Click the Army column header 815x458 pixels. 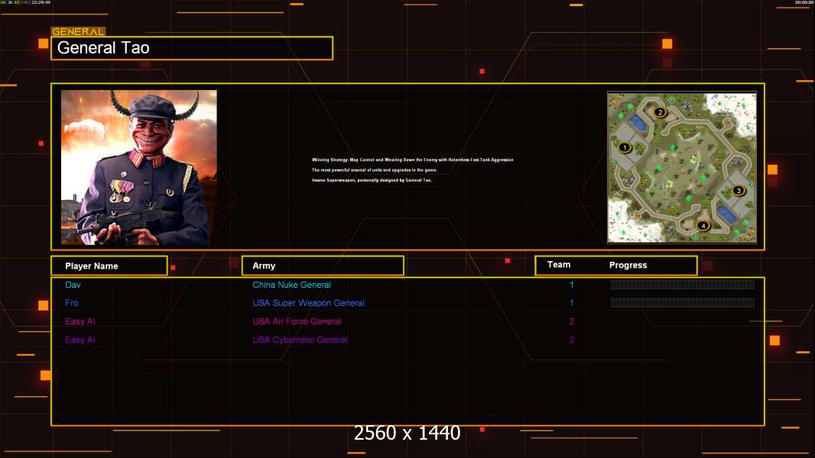coord(323,266)
